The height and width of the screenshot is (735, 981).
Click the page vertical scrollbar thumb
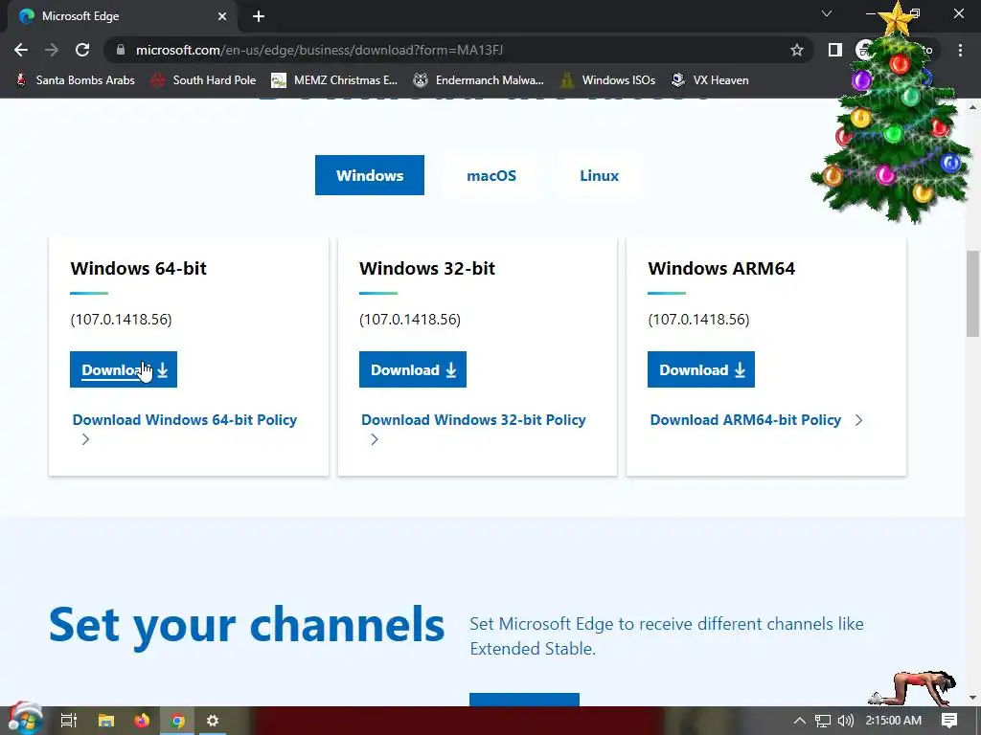(x=972, y=294)
